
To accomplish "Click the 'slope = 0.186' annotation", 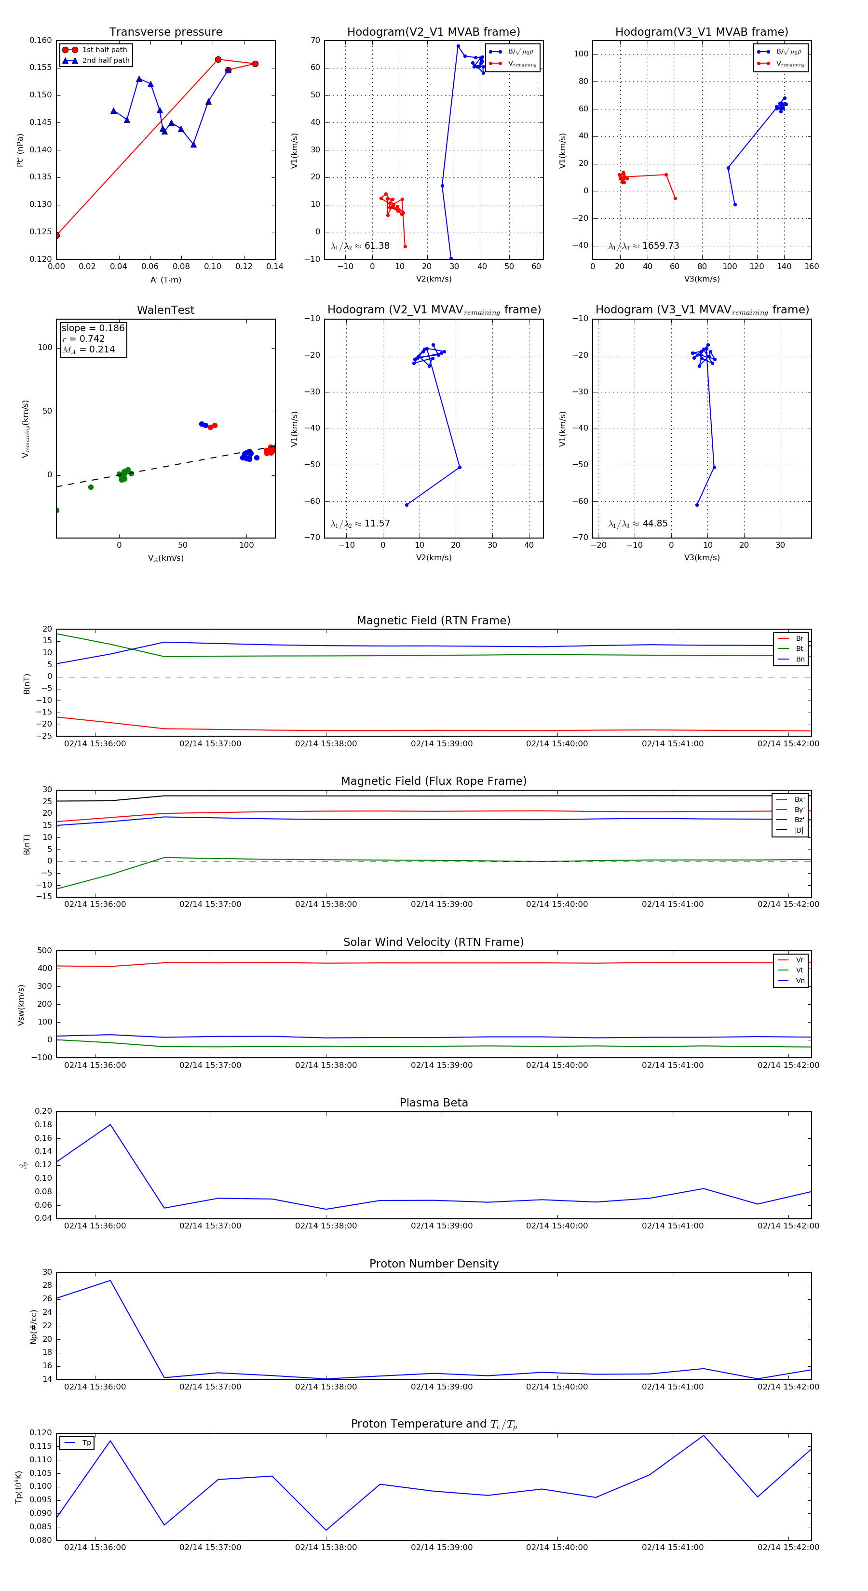I will 93,328.
